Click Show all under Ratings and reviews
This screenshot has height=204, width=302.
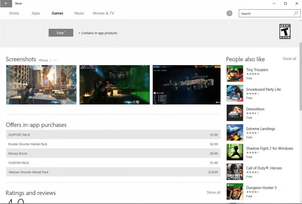(213, 192)
